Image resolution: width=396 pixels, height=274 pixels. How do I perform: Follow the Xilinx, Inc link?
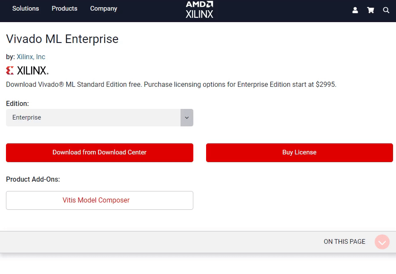click(x=31, y=57)
